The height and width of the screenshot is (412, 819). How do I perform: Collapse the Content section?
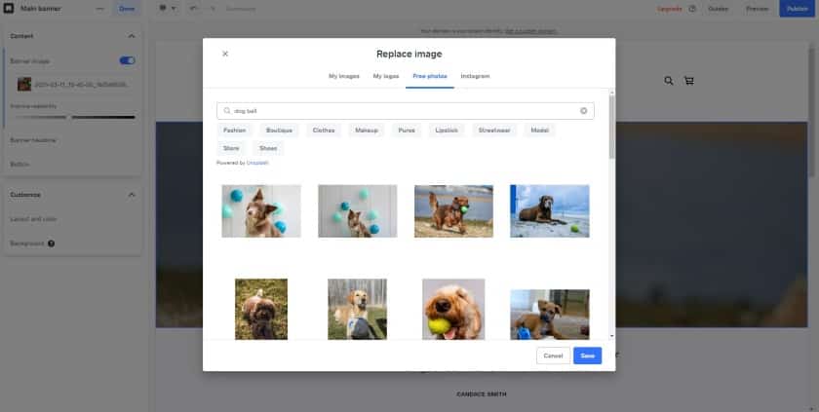tap(132, 36)
